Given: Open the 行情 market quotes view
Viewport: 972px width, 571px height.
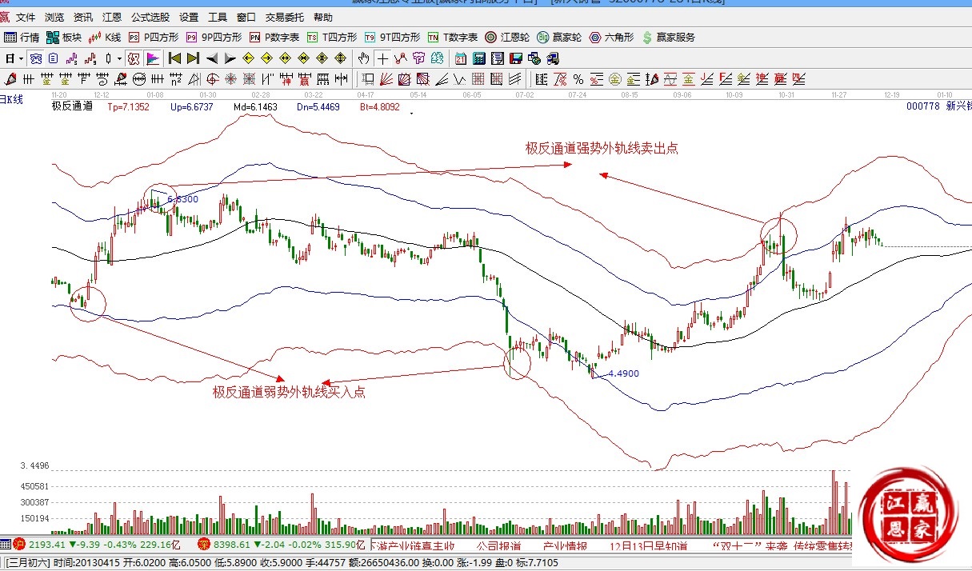Looking at the screenshot, I should (22, 37).
